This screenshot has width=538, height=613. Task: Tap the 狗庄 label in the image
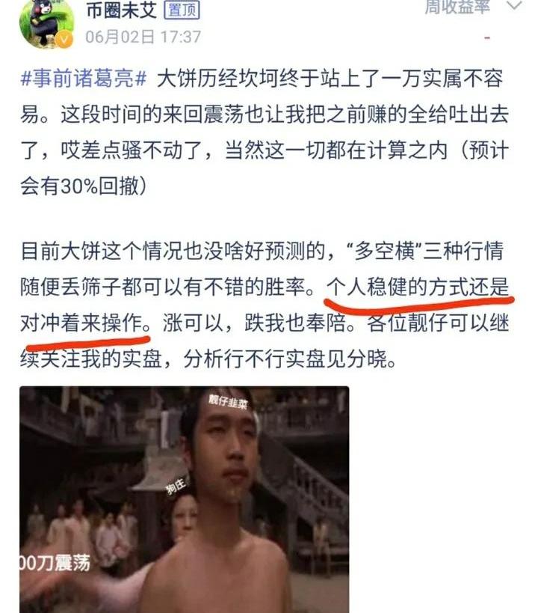tap(176, 486)
